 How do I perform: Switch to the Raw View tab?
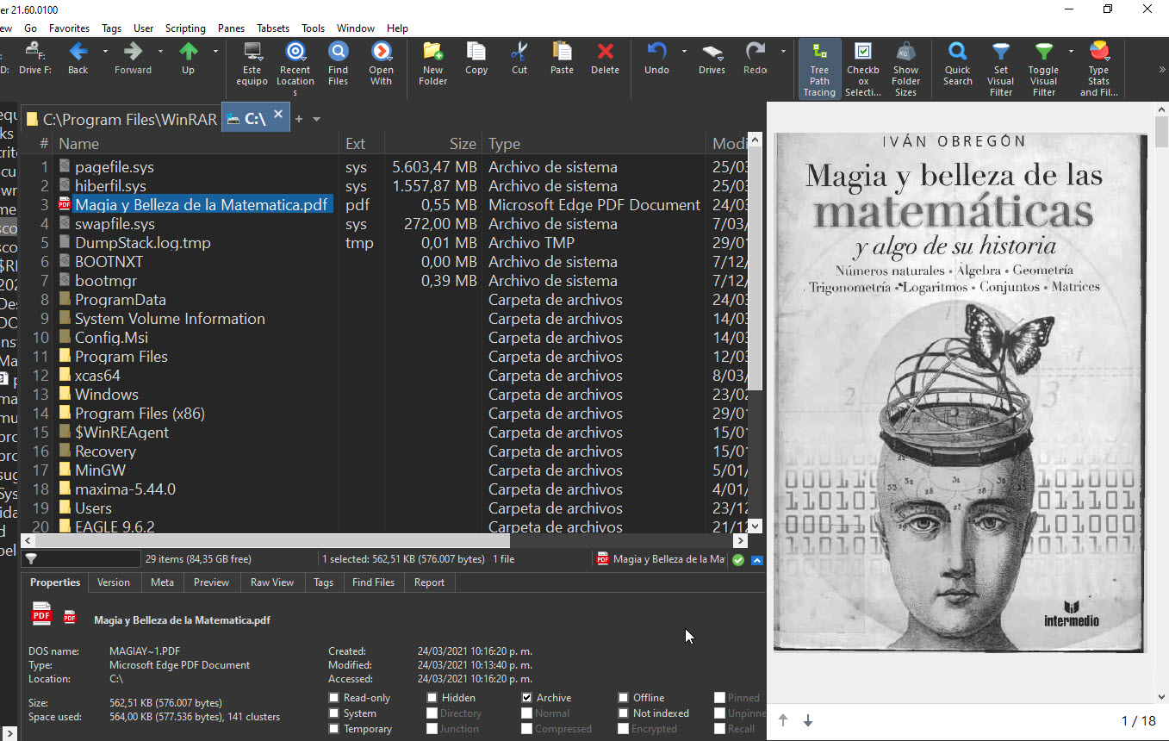272,582
